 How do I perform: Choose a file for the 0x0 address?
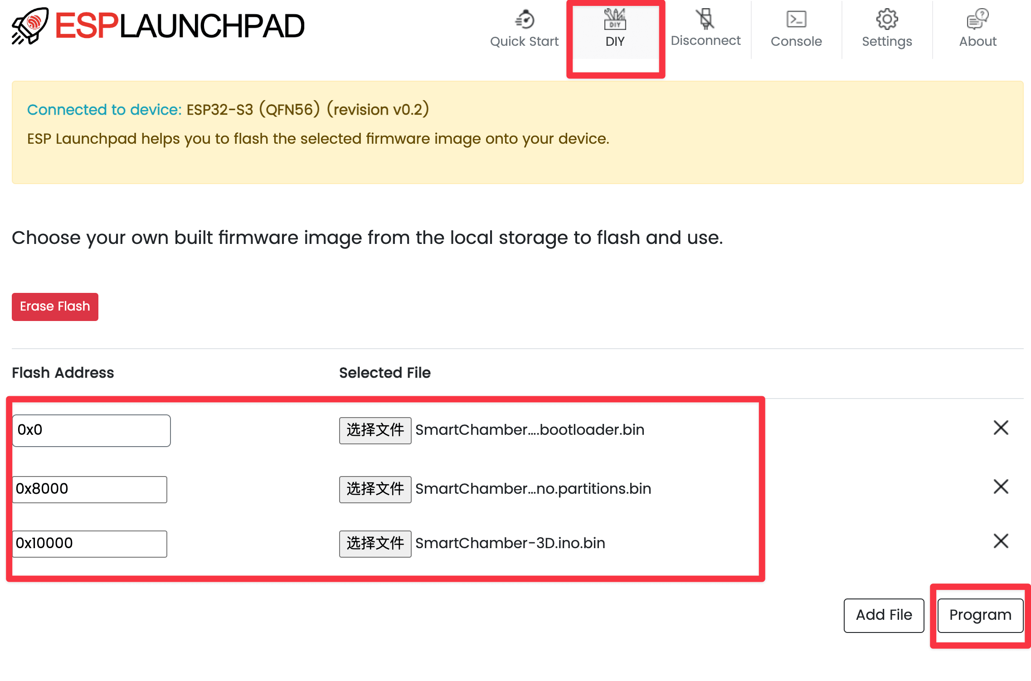pos(375,430)
